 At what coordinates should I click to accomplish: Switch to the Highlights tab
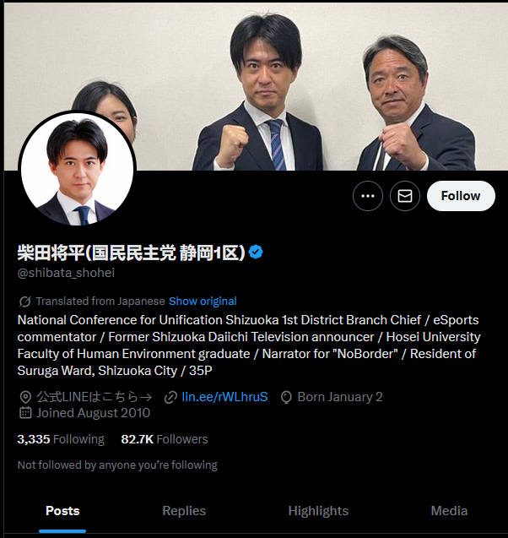point(318,511)
